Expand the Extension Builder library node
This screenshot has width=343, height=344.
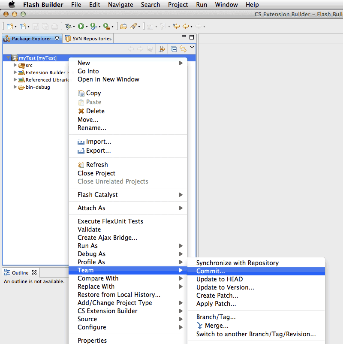tap(15, 72)
